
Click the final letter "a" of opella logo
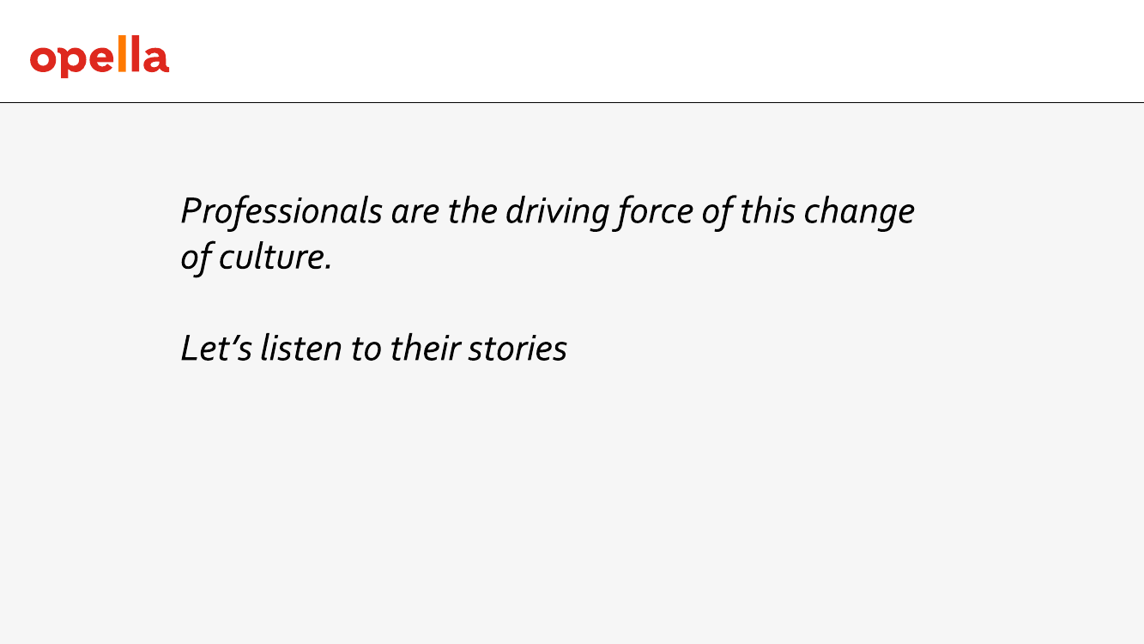(x=156, y=60)
